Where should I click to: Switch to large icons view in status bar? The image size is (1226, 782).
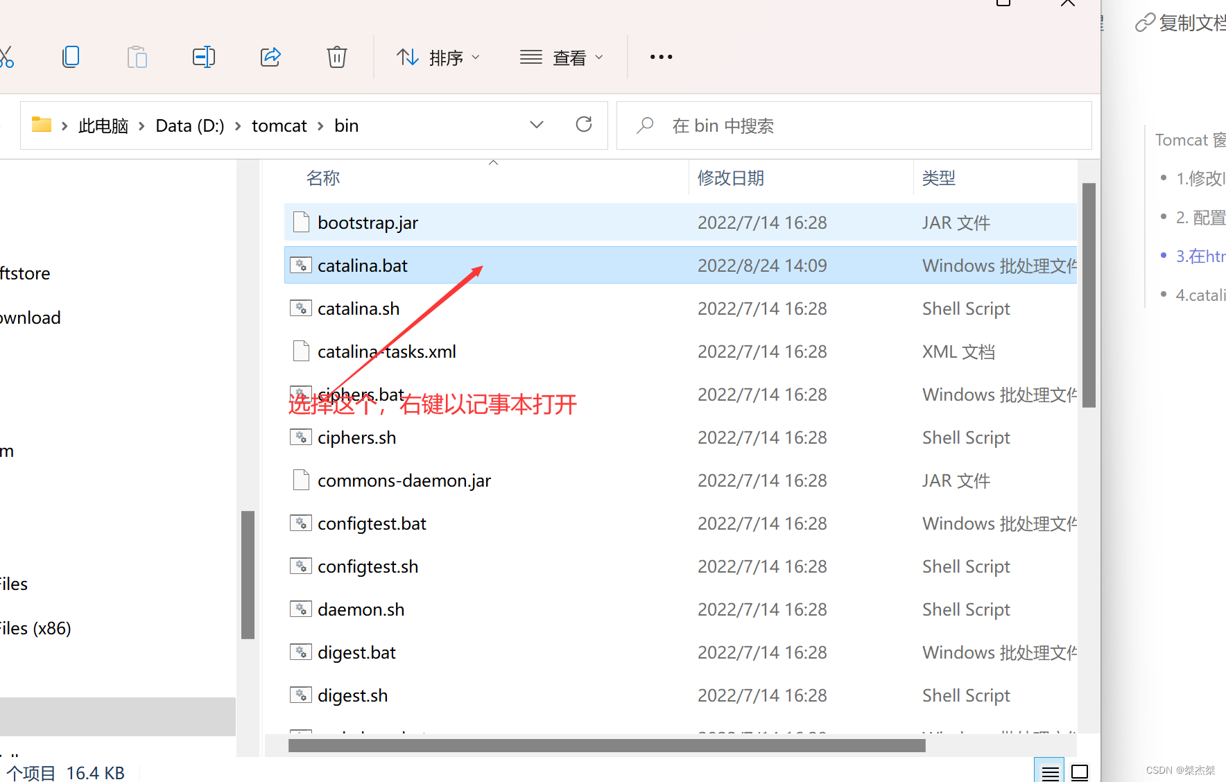tap(1080, 772)
